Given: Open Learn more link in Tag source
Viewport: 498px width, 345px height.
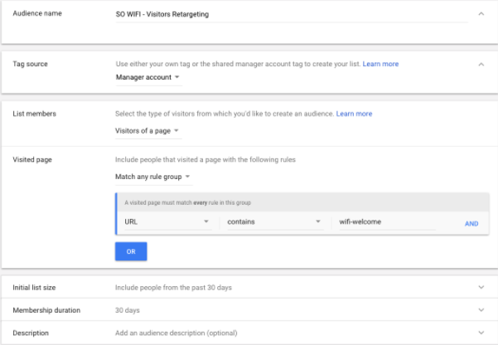Looking at the screenshot, I should coord(380,64).
